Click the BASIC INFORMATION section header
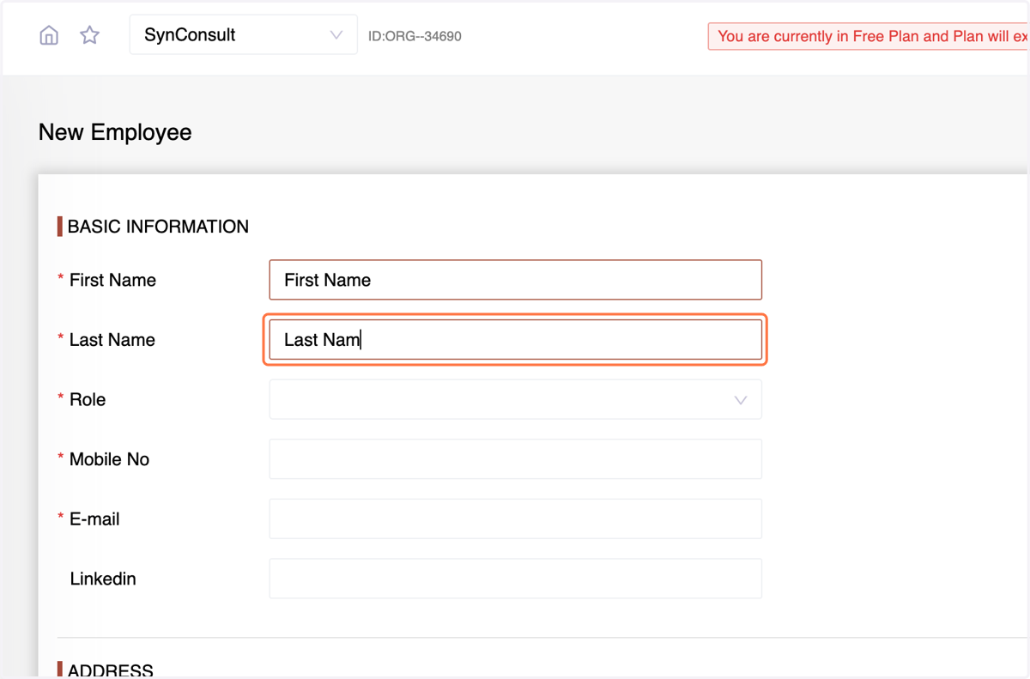The height and width of the screenshot is (679, 1030). coord(158,227)
